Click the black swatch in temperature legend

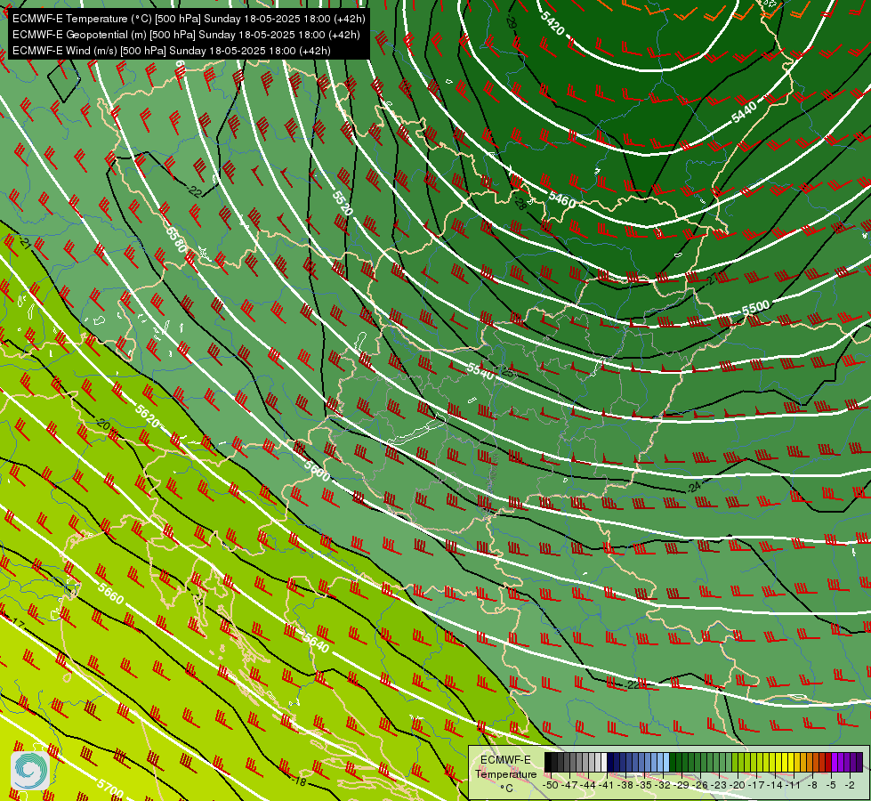coord(548,762)
